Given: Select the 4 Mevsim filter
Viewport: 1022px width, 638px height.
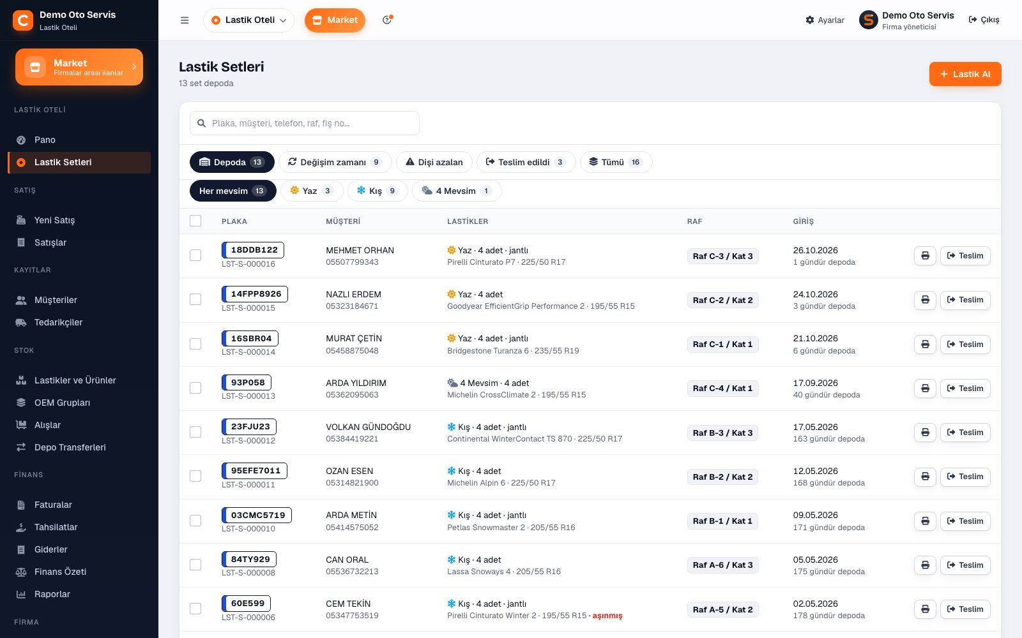Looking at the screenshot, I should [x=457, y=191].
